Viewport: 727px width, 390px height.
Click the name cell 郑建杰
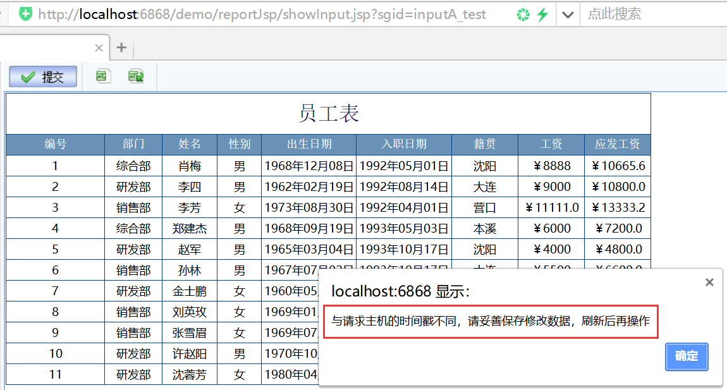190,228
